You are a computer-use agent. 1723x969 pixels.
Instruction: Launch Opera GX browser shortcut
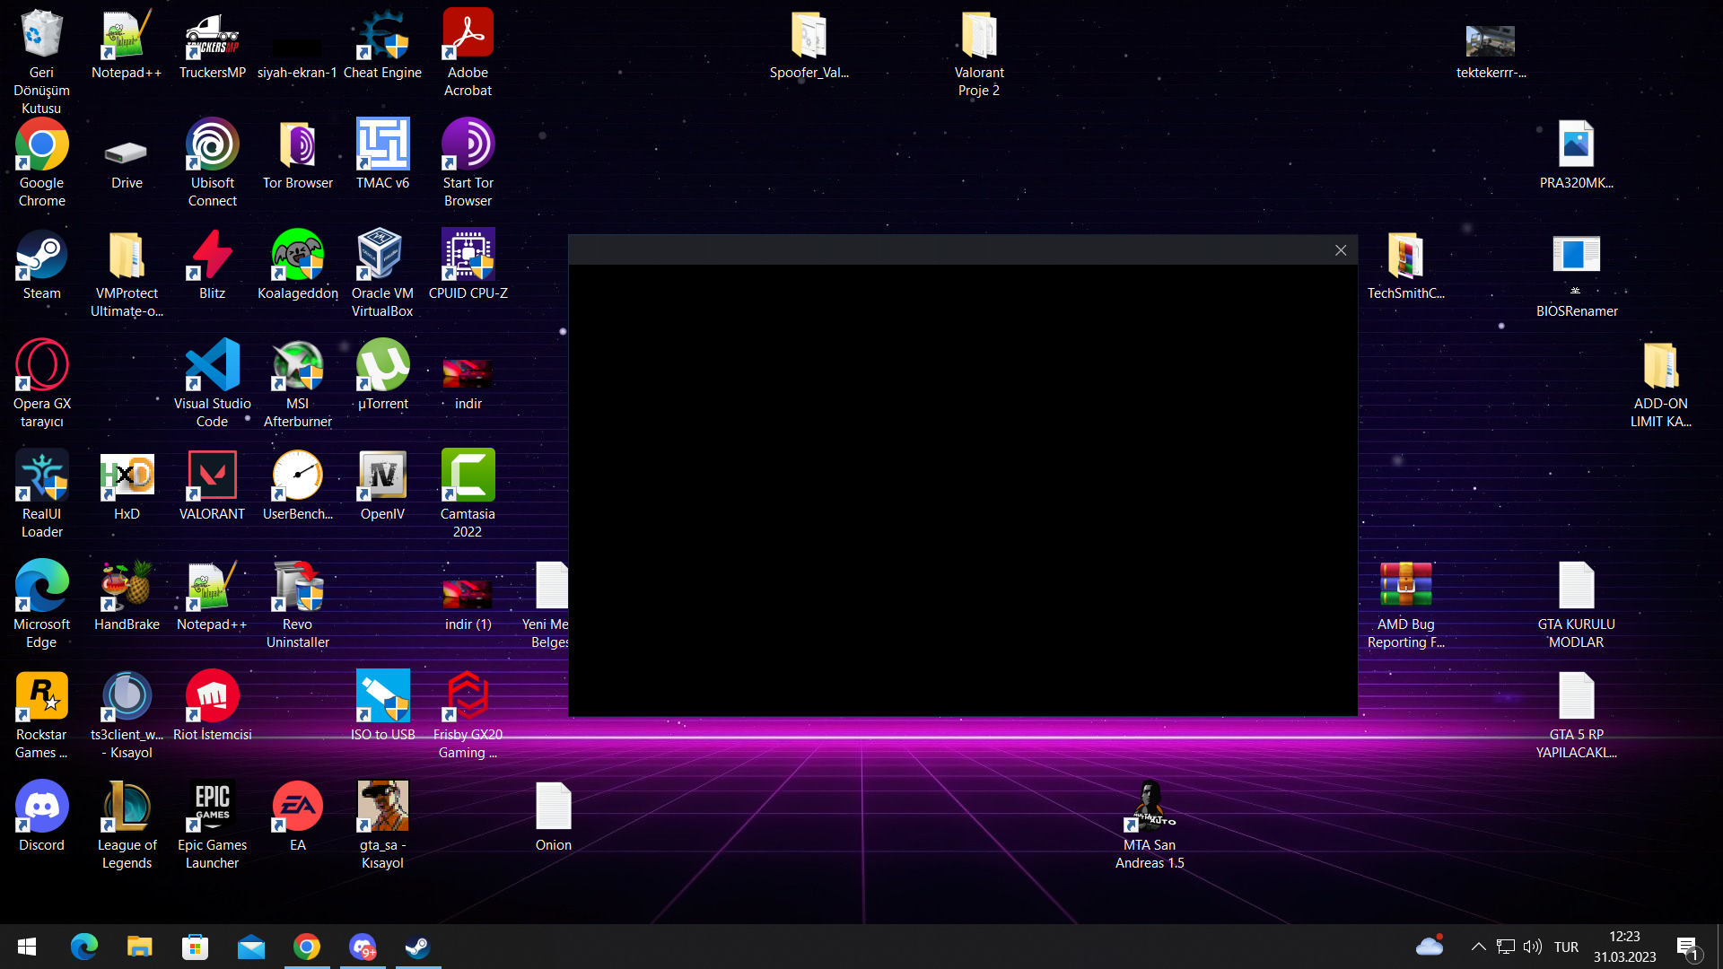[41, 383]
